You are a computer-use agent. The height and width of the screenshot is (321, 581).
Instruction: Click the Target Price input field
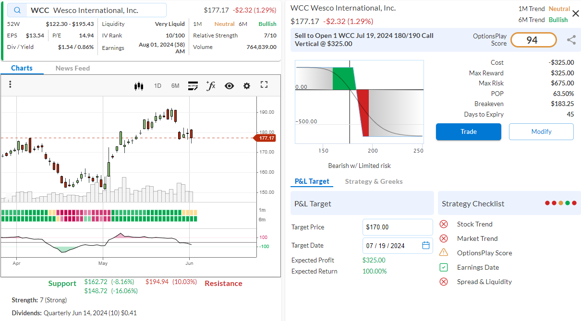(398, 227)
